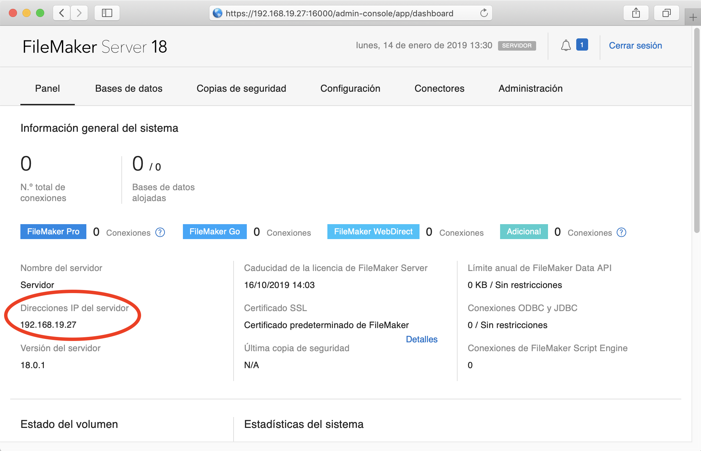The height and width of the screenshot is (451, 701).
Task: Click the FileMaker Pro label
Action: (x=53, y=232)
